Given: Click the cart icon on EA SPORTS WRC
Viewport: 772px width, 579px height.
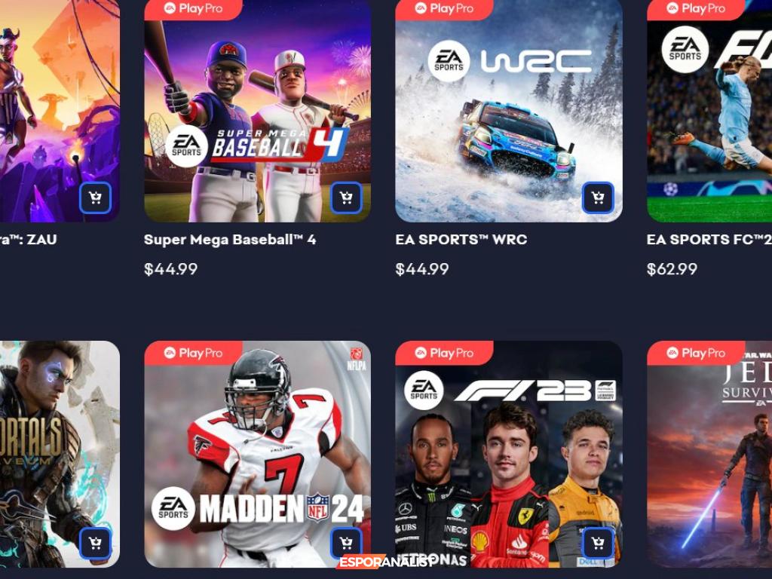Looking at the screenshot, I should (598, 198).
